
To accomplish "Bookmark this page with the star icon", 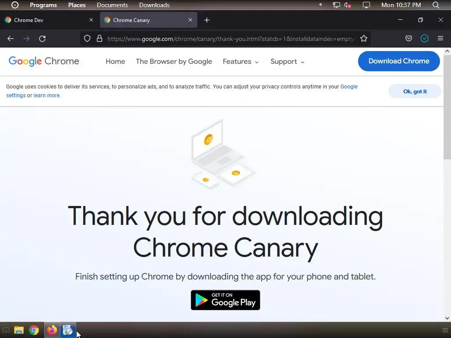I will [x=364, y=39].
